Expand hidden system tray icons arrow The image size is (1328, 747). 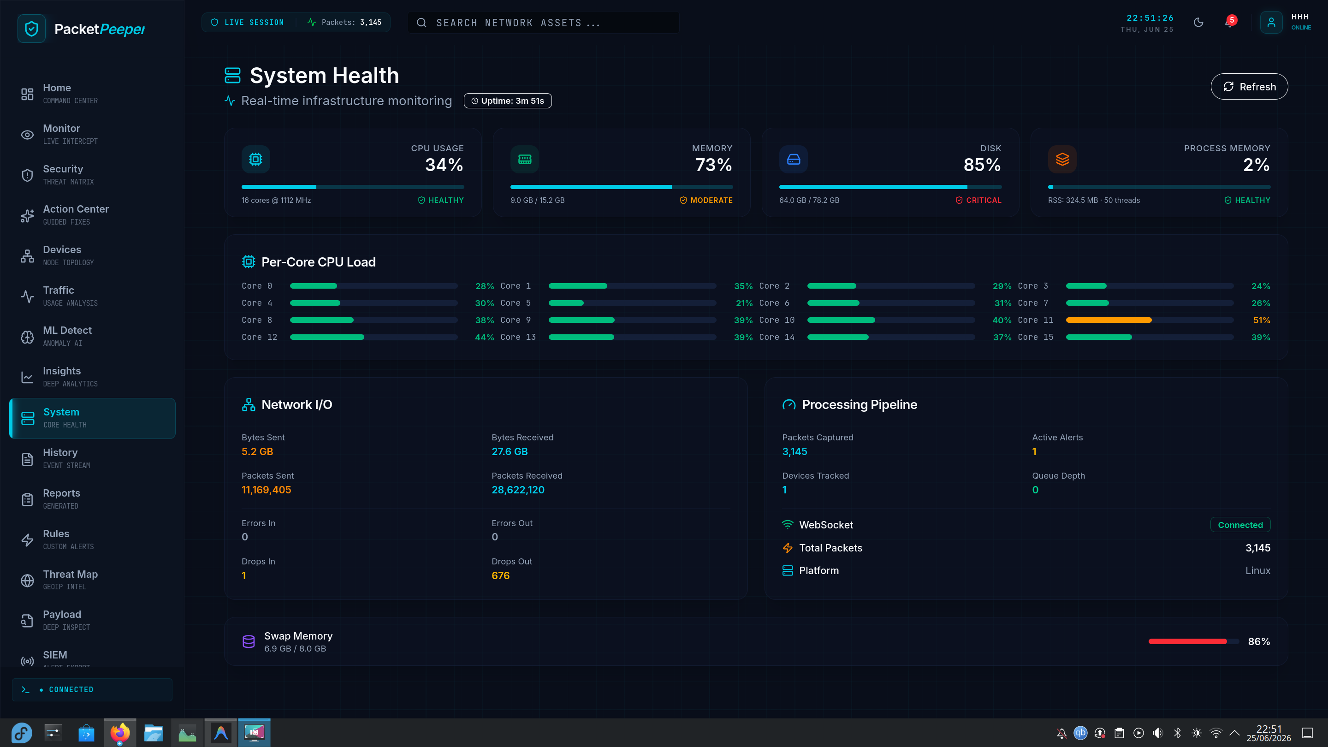pyautogui.click(x=1235, y=733)
